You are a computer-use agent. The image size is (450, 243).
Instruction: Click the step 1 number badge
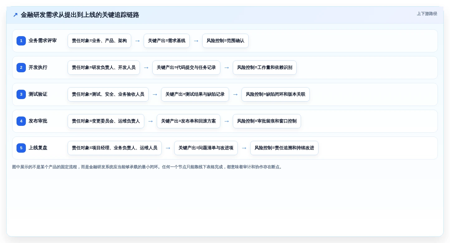point(21,41)
